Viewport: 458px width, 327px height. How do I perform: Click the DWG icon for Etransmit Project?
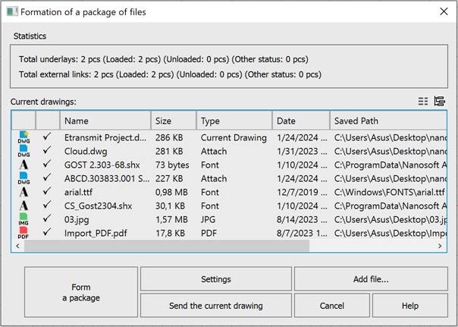pyautogui.click(x=24, y=137)
